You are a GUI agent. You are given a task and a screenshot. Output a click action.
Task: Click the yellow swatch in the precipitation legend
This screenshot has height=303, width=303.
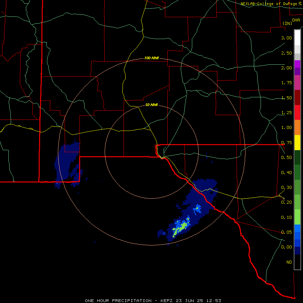tap(297, 142)
